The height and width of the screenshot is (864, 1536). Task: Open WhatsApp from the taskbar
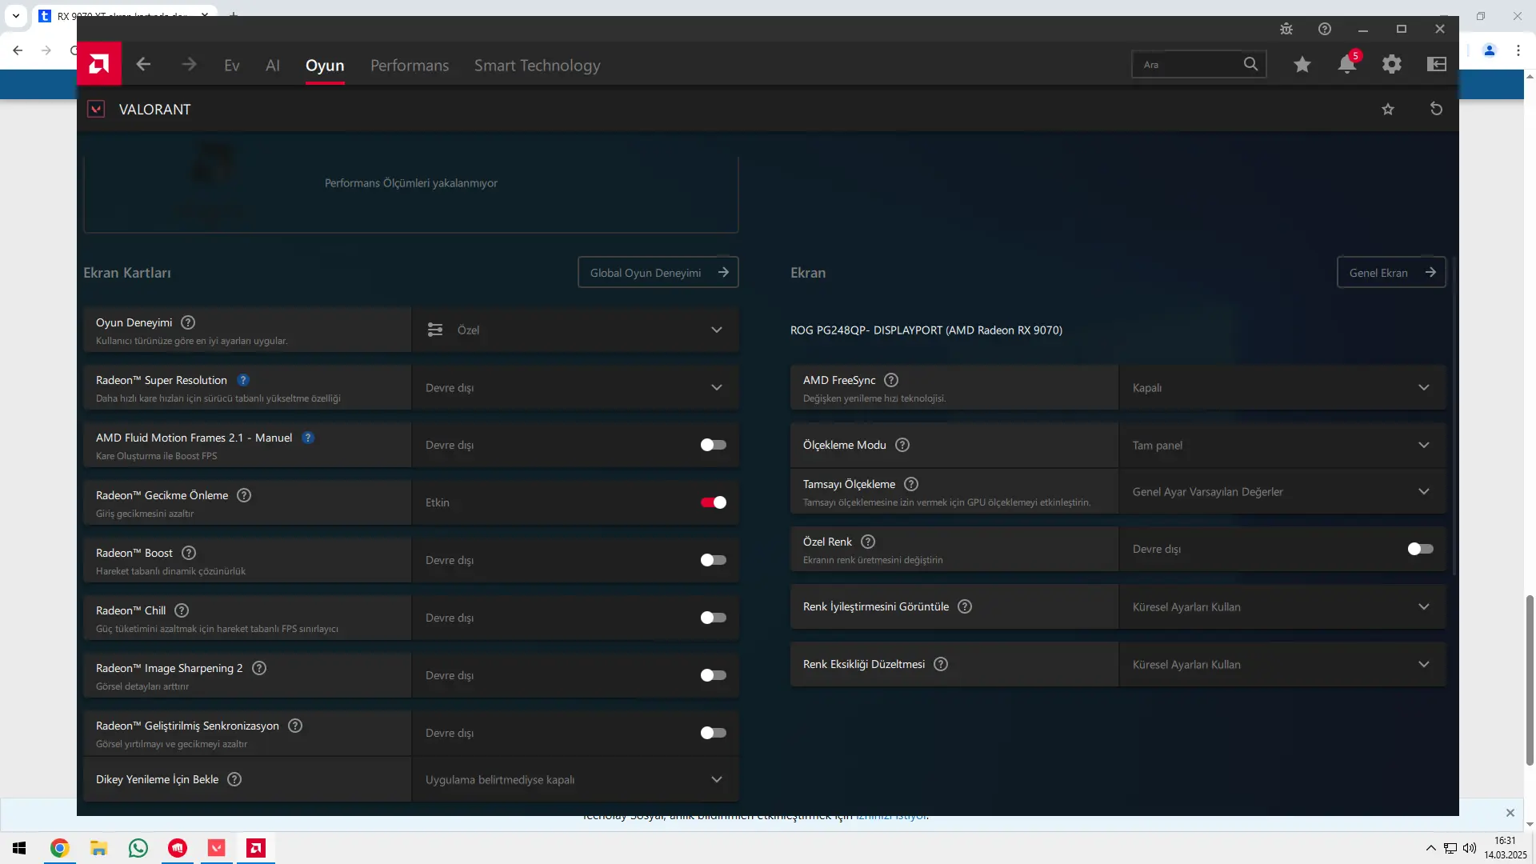coord(138,848)
